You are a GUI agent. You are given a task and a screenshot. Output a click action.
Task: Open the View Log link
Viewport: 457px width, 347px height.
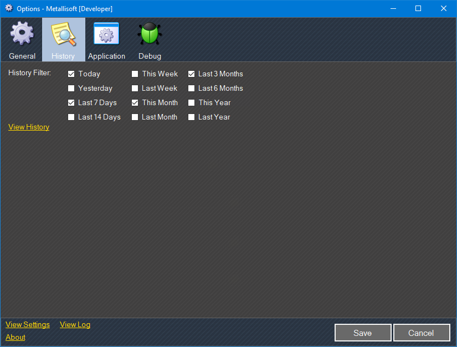pyautogui.click(x=75, y=324)
